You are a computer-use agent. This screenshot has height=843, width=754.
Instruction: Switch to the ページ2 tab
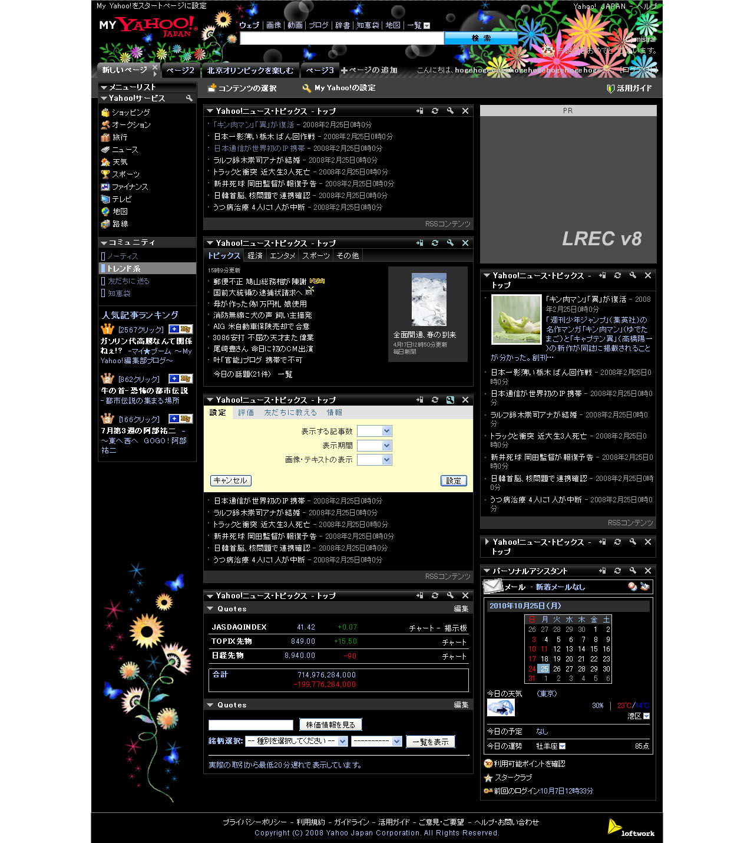(180, 71)
